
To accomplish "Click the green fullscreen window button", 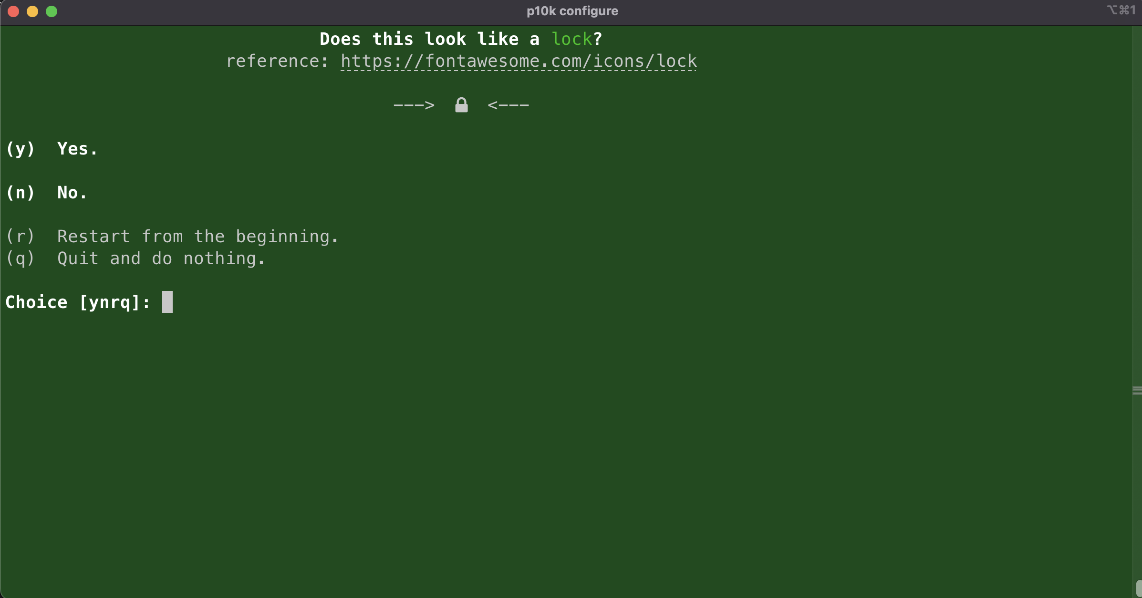I will click(52, 11).
